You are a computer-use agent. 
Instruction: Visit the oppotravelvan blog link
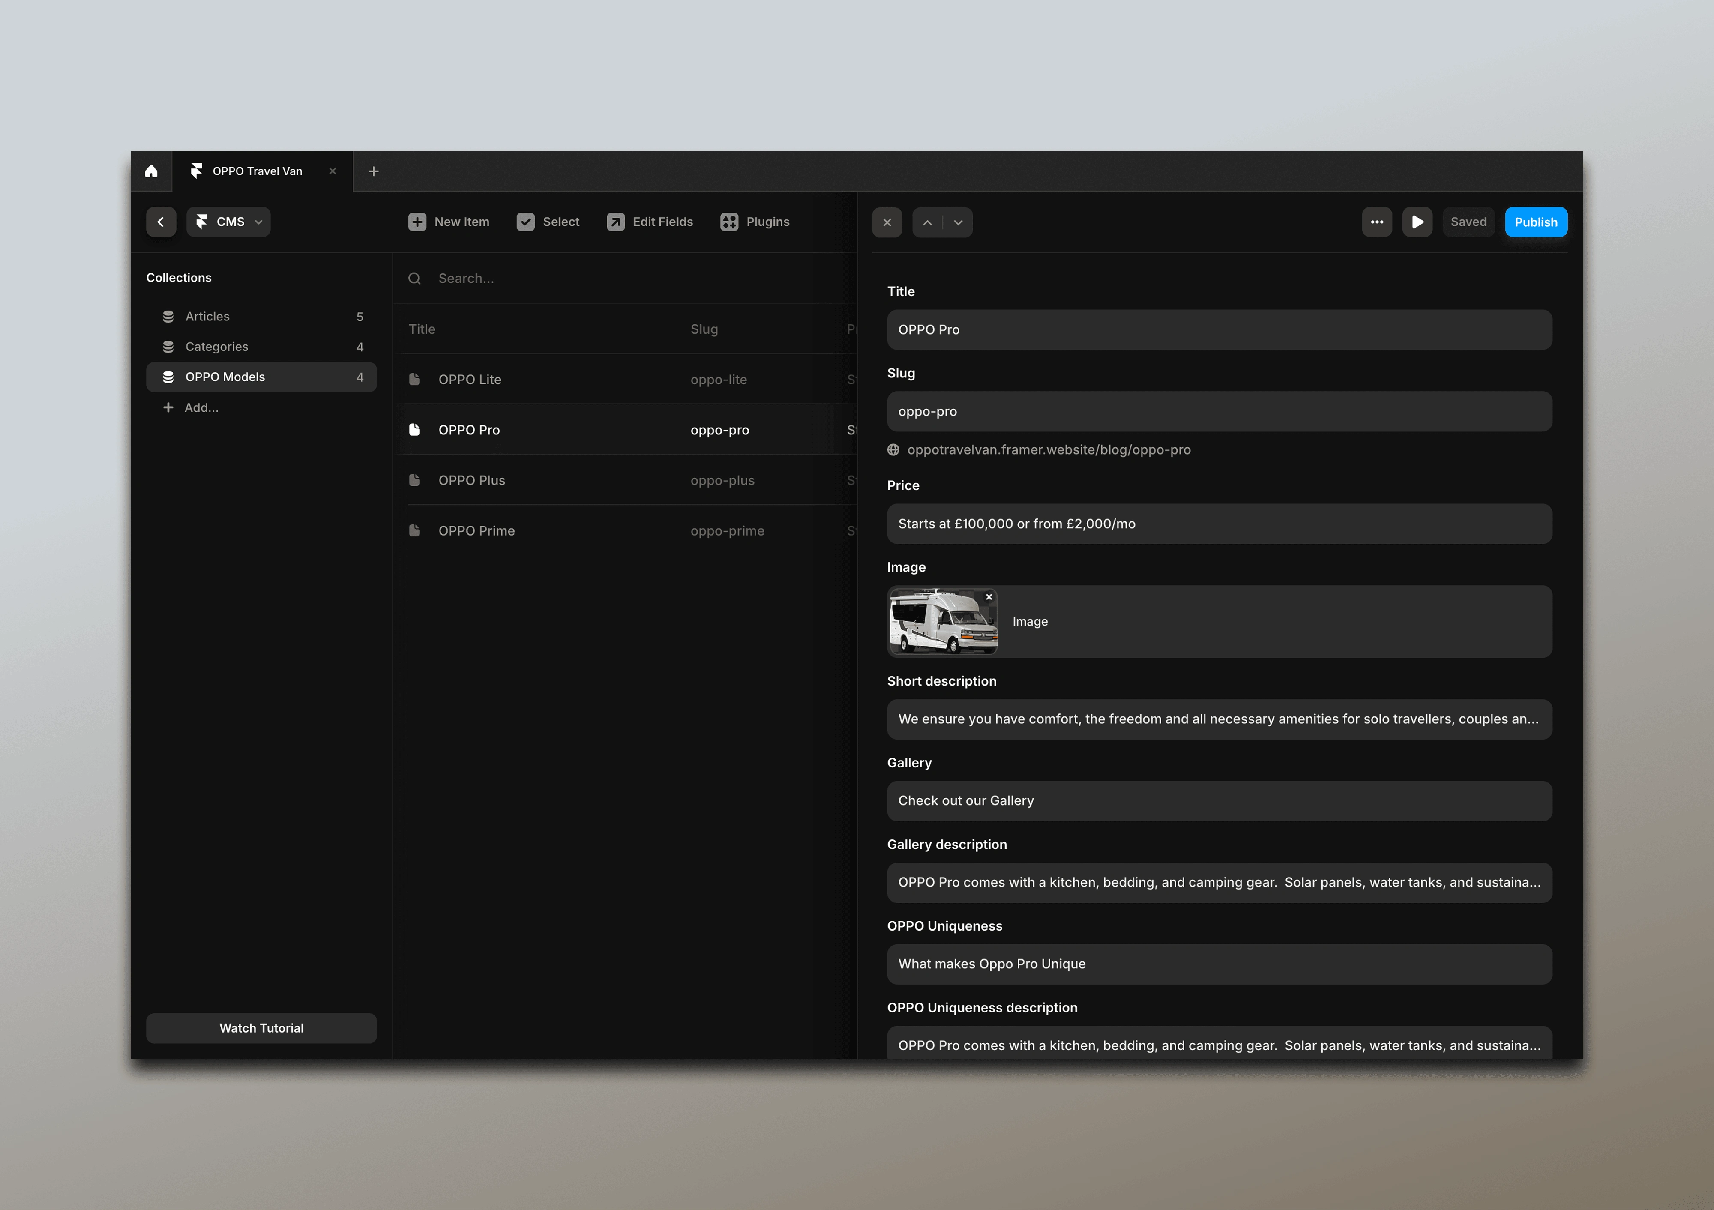(1048, 449)
